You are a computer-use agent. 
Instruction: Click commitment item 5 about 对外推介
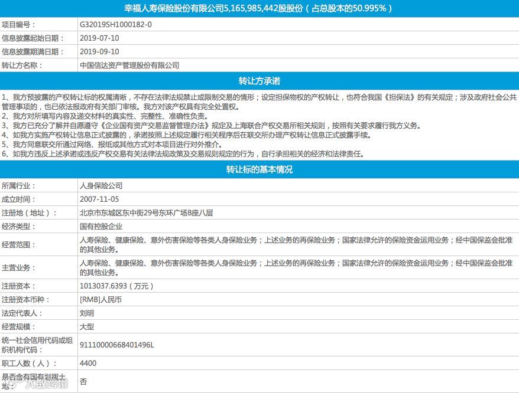pyautogui.click(x=112, y=145)
